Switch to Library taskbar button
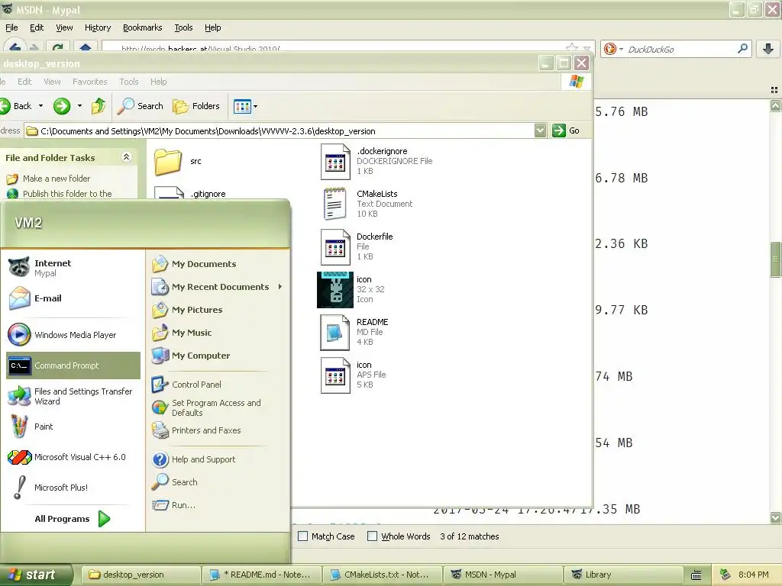 tap(623, 575)
